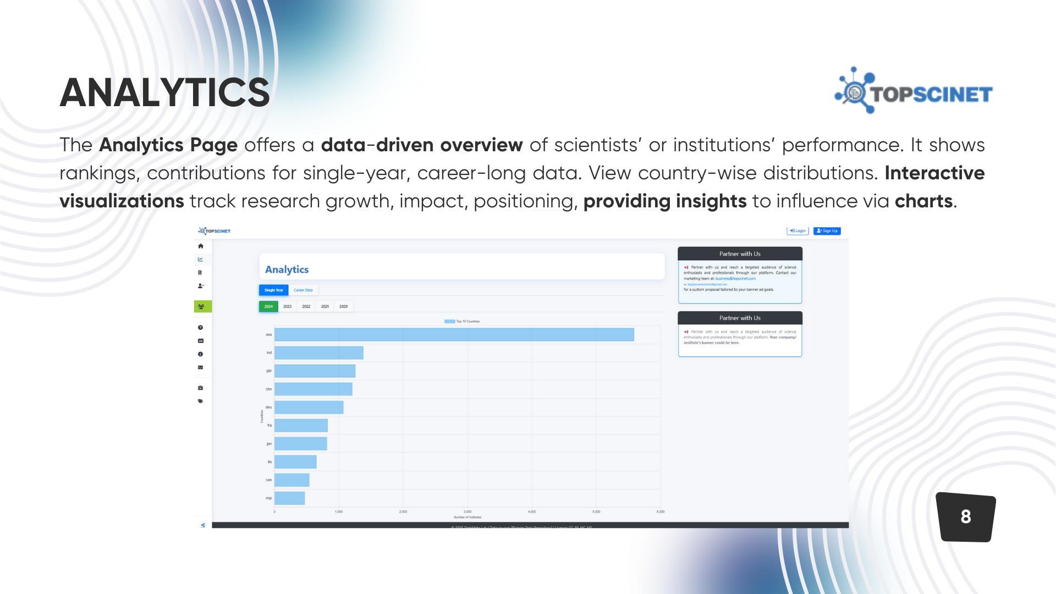Toggle the Top 10 Countries legend swatch
The width and height of the screenshot is (1056, 594).
pos(449,321)
